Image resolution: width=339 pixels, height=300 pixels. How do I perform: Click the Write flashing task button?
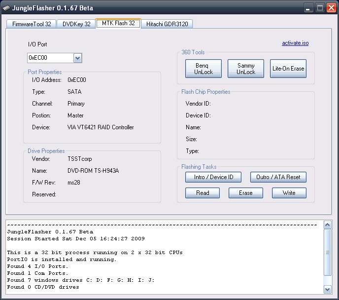click(x=289, y=193)
